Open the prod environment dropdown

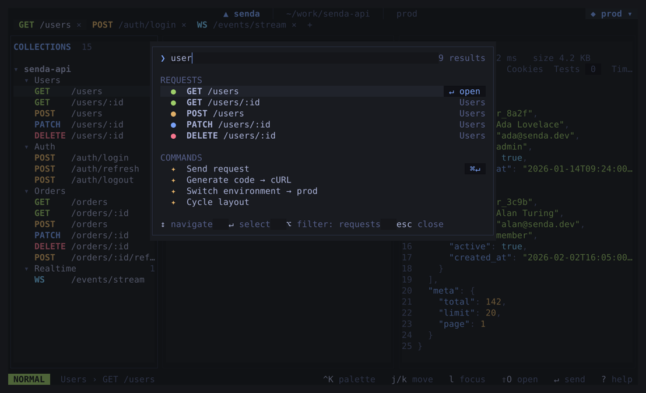(x=612, y=14)
